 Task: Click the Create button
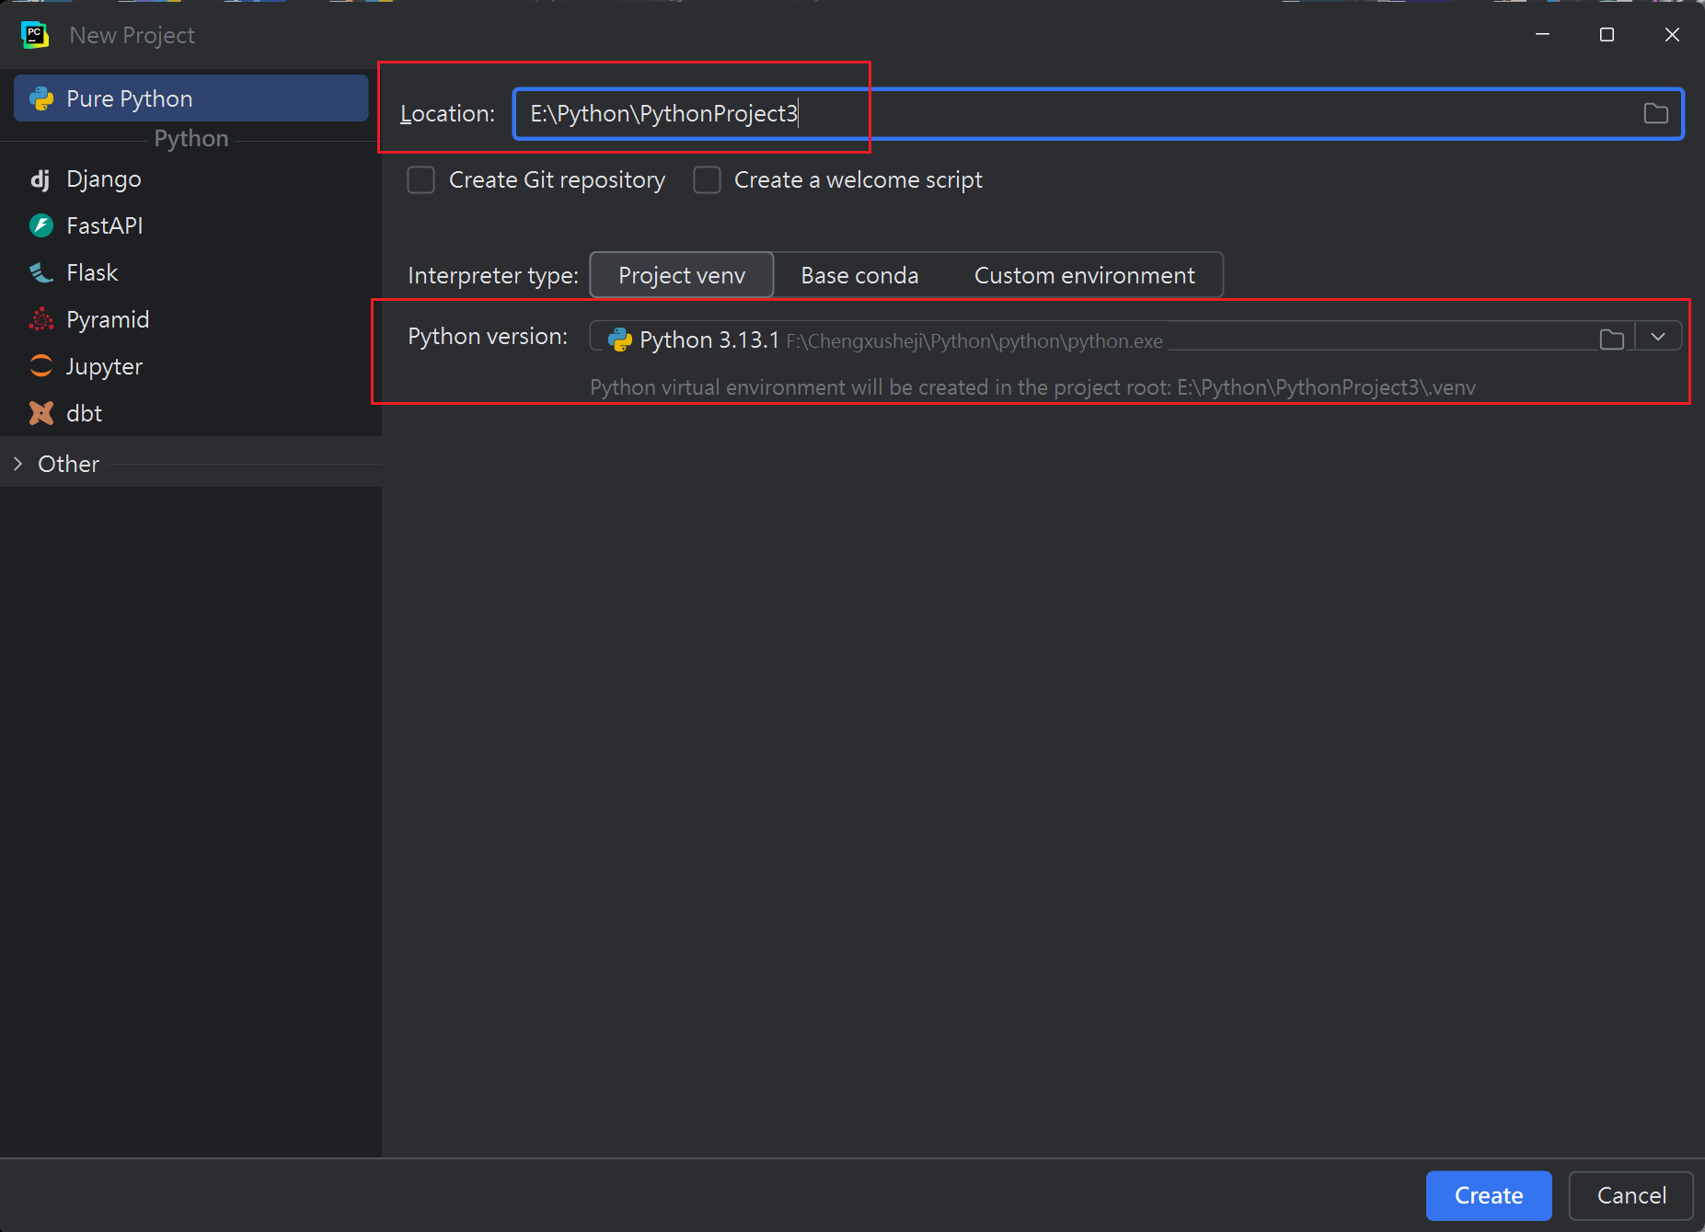tap(1489, 1195)
